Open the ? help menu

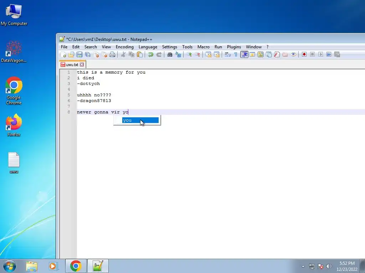coord(267,47)
